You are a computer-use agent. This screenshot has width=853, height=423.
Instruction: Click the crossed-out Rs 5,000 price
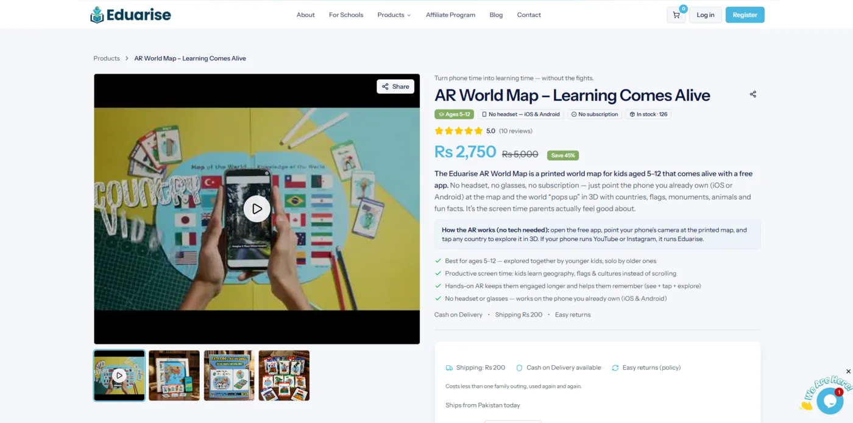click(520, 154)
